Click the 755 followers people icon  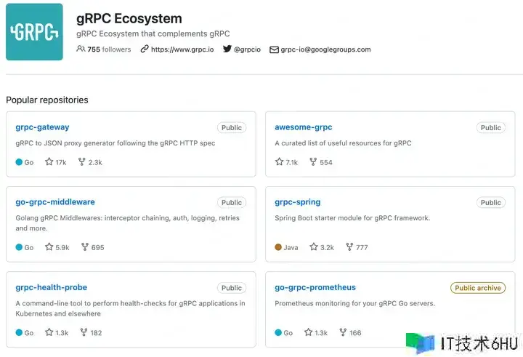tap(81, 49)
